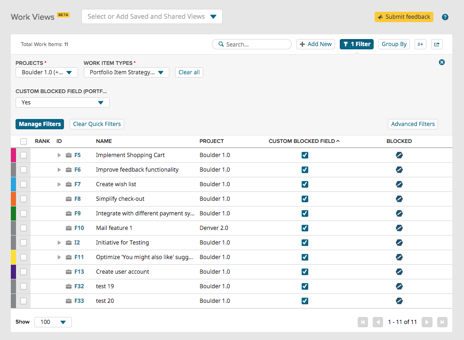Click Group By button

(394, 44)
